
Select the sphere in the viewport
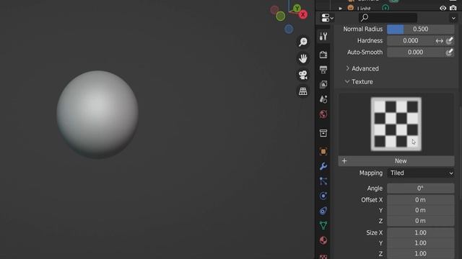(97, 114)
